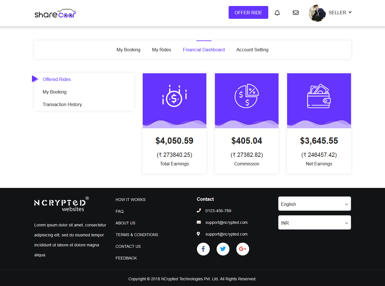Select Offered Rides in sidebar
This screenshot has height=286, width=385.
pos(57,79)
